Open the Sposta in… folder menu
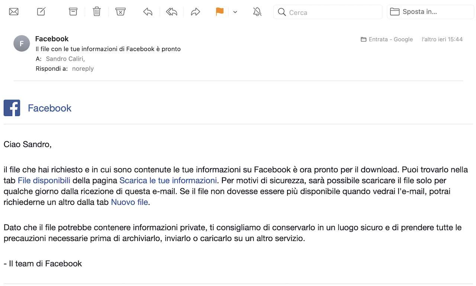Viewport: 476px width, 286px height. pyautogui.click(x=431, y=12)
